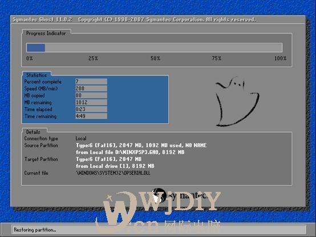Click the Symantec Ghost 11.0.2 title bar
The image size is (316, 237).
[158, 19]
